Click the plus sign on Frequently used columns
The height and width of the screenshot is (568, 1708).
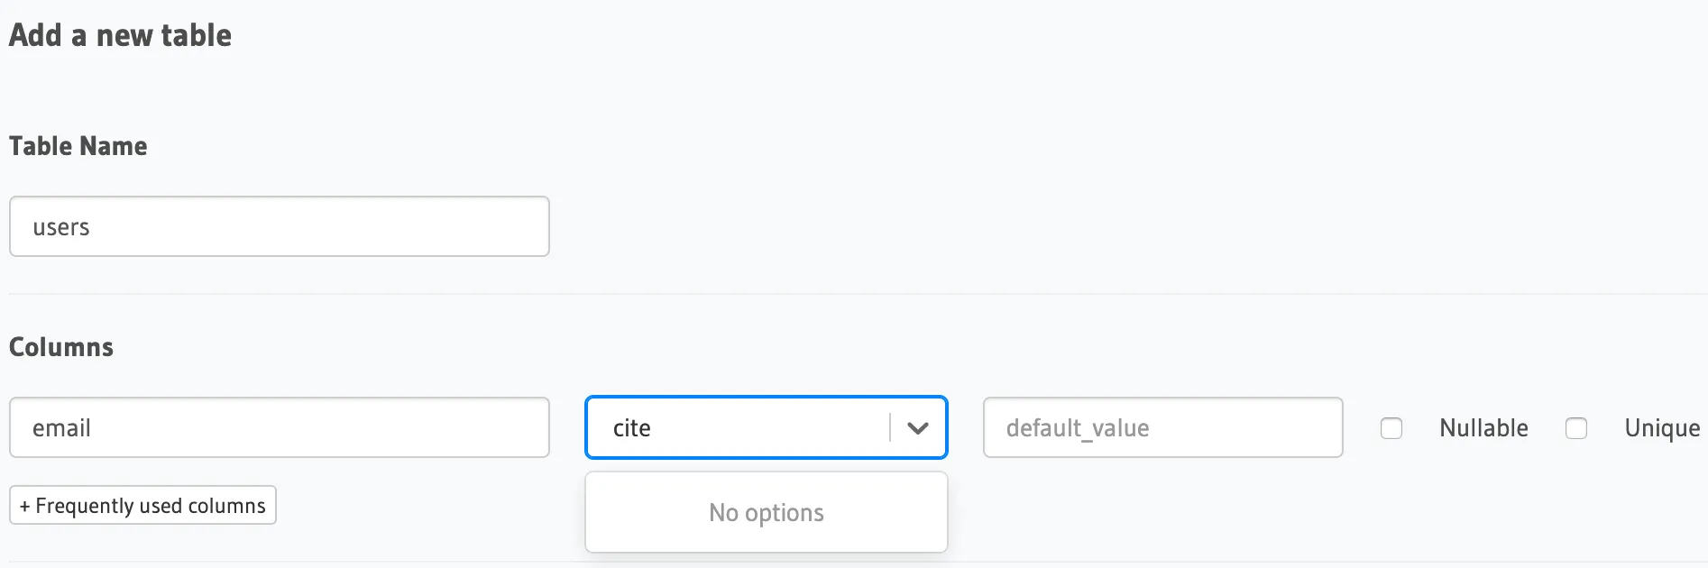[24, 507]
